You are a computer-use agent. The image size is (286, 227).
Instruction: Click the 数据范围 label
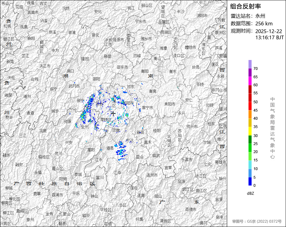pos(241,24)
